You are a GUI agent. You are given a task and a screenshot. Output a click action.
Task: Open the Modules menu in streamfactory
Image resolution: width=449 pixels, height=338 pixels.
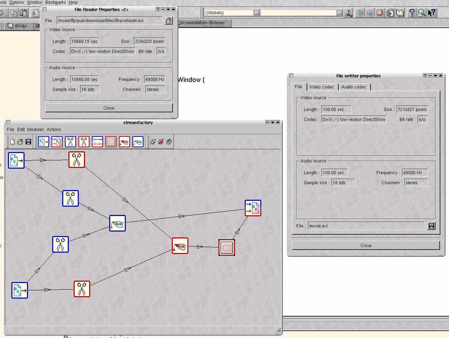pos(36,130)
